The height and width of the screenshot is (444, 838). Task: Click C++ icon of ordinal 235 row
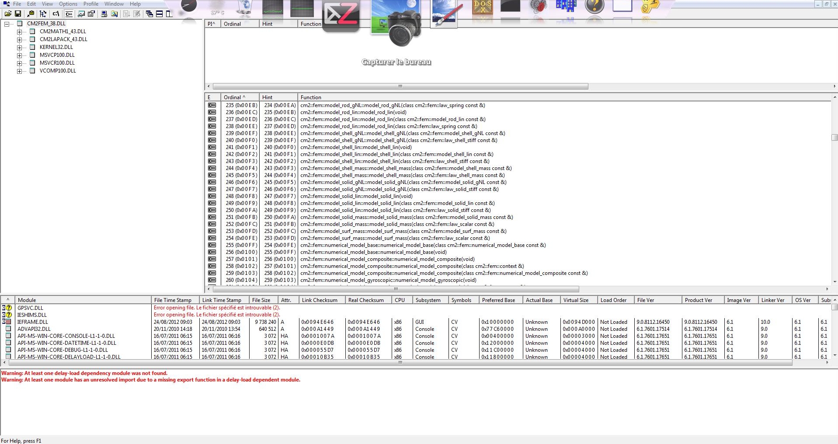point(212,105)
